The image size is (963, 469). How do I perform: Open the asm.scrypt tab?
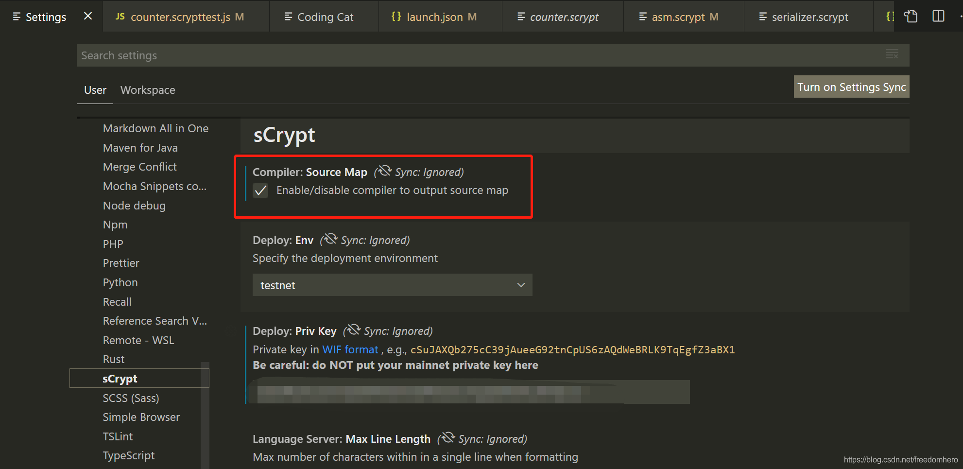pyautogui.click(x=684, y=17)
